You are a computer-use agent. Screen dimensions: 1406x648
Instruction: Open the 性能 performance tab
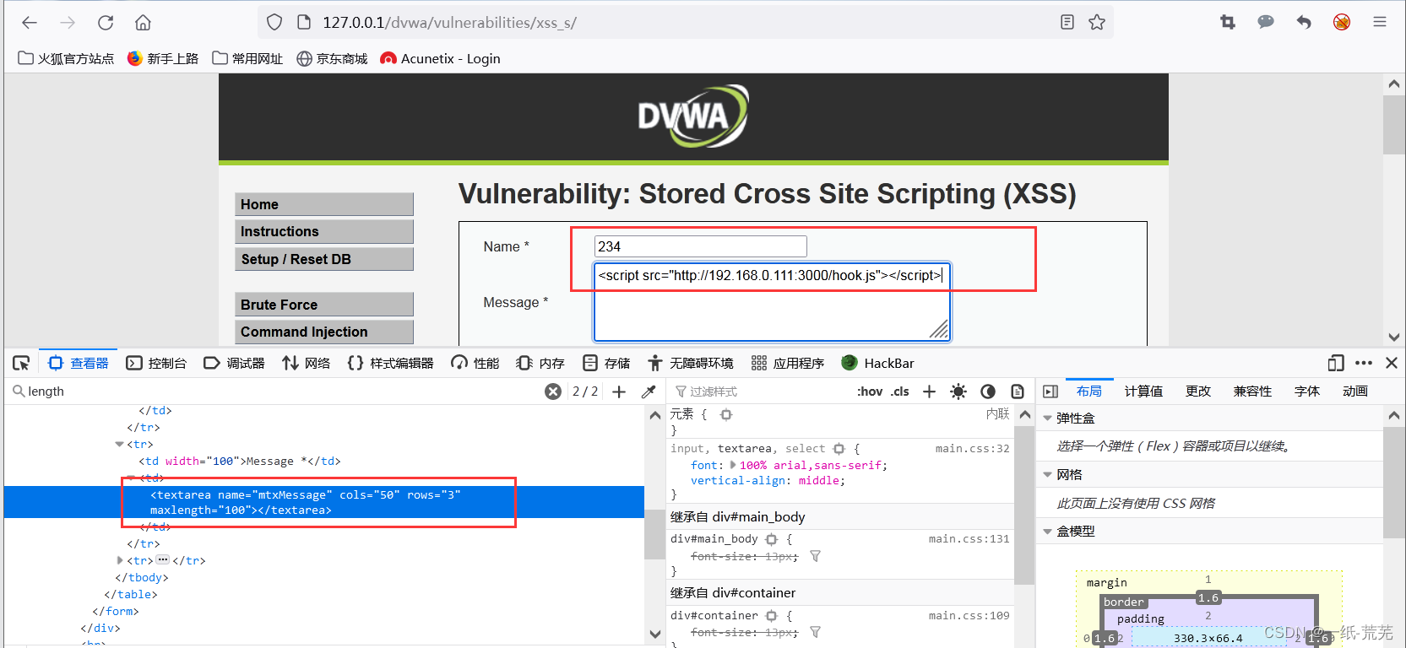pyautogui.click(x=475, y=363)
